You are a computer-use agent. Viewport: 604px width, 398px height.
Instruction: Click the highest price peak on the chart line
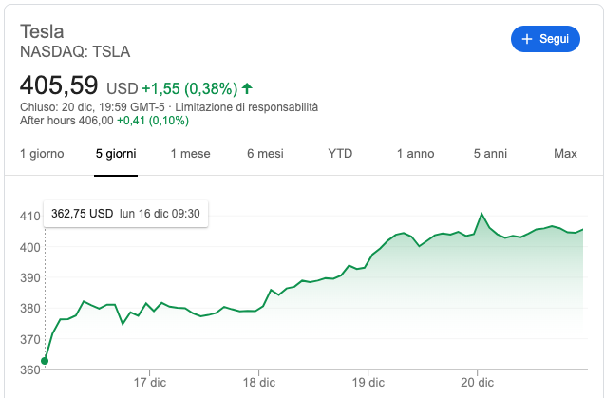tap(482, 214)
